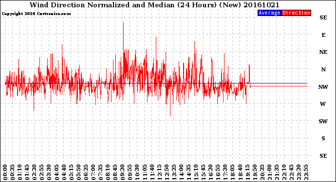Screen dimensions: 336x182
Task: Click the 08:10 time label
Action: click(x=108, y=172)
